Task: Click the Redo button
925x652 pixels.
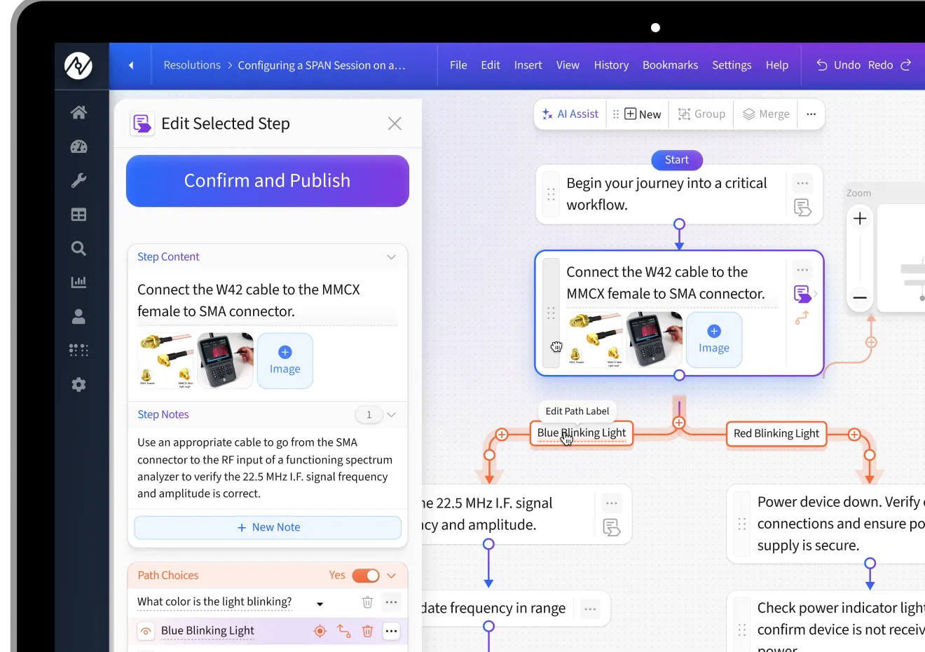Action: click(889, 65)
